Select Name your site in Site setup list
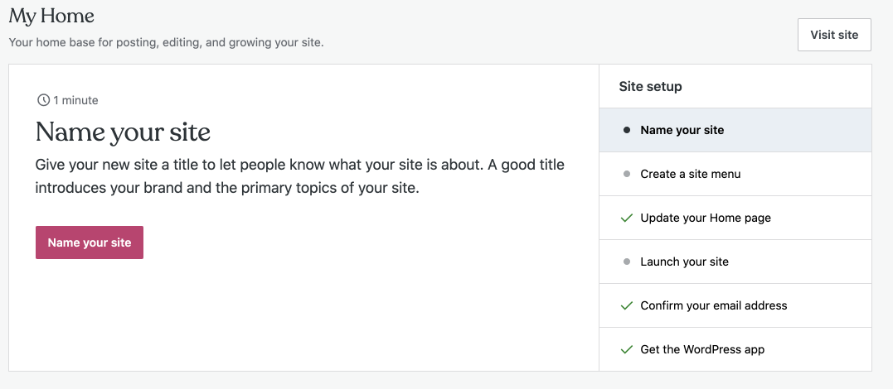Screen dimensions: 893x389 [x=682, y=130]
